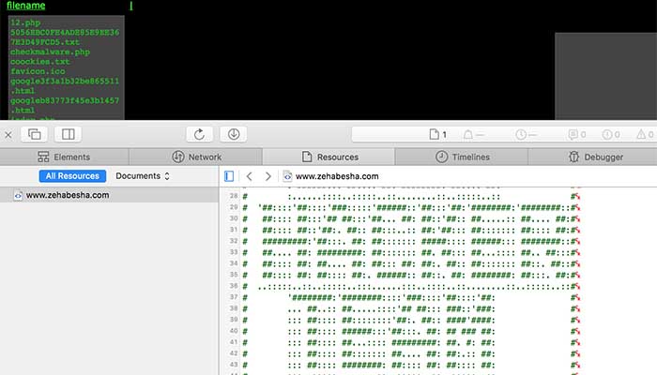Click the errors count indicator

coord(611,134)
